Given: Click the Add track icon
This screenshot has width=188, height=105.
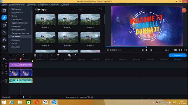Looking at the screenshot, I should point(4,59).
